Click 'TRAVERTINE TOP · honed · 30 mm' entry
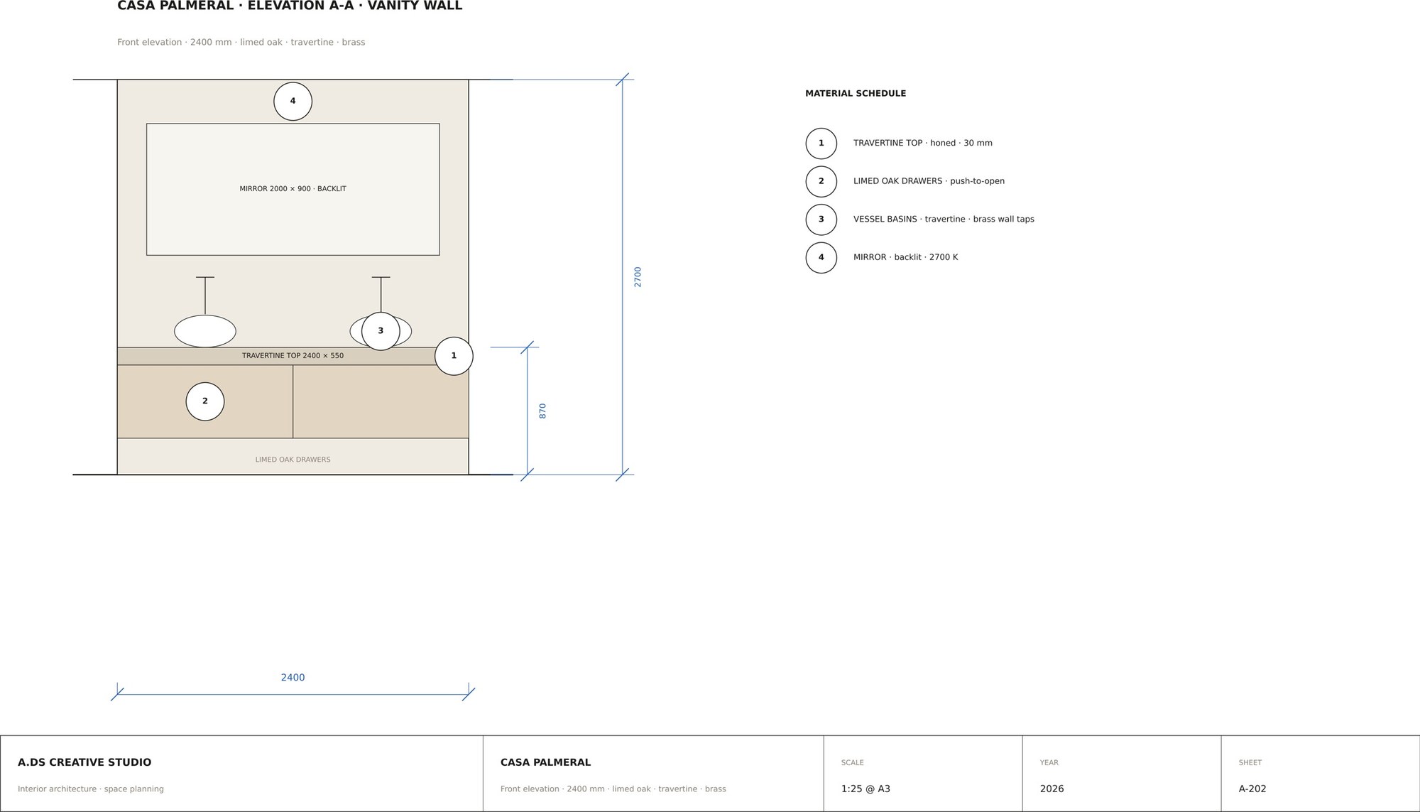1420x812 pixels. 923,143
